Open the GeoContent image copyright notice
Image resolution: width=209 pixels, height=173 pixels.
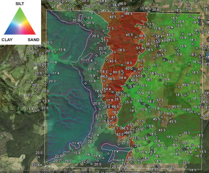tap(130, 160)
